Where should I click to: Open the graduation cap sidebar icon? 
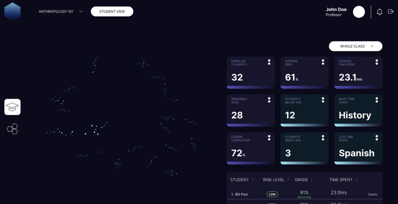click(12, 107)
